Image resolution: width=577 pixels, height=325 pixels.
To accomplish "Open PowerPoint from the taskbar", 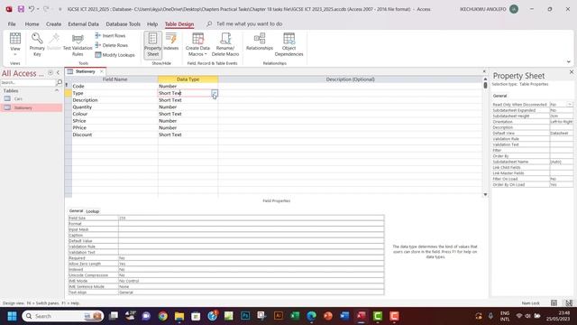I will click(x=328, y=316).
